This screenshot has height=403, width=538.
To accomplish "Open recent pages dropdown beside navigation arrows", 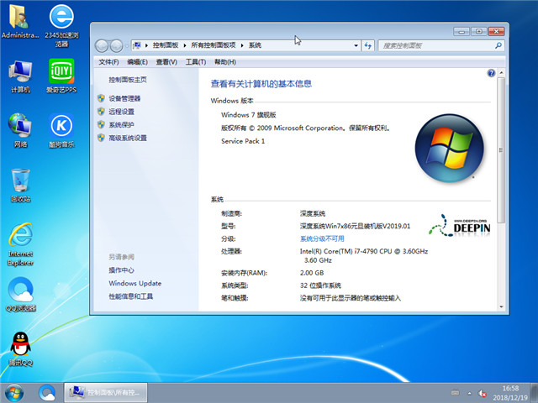I will click(x=127, y=45).
